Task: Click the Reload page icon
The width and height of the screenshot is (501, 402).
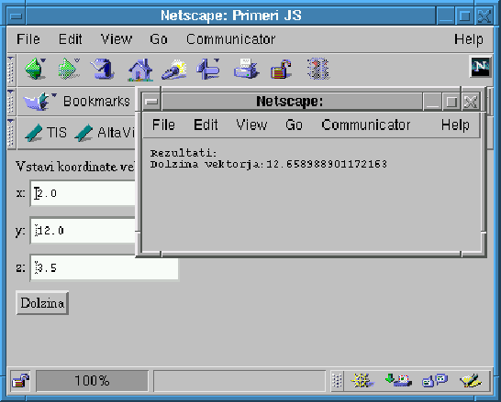Action: click(x=103, y=69)
